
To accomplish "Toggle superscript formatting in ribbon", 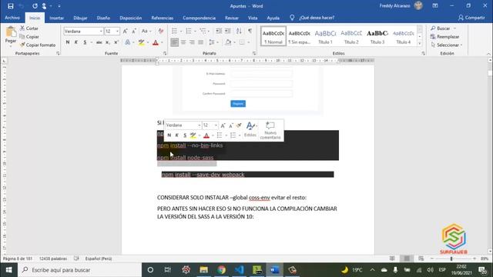I will coord(116,42).
